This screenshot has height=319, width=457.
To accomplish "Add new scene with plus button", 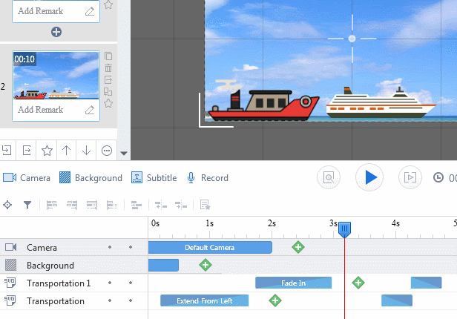I will pos(56,32).
